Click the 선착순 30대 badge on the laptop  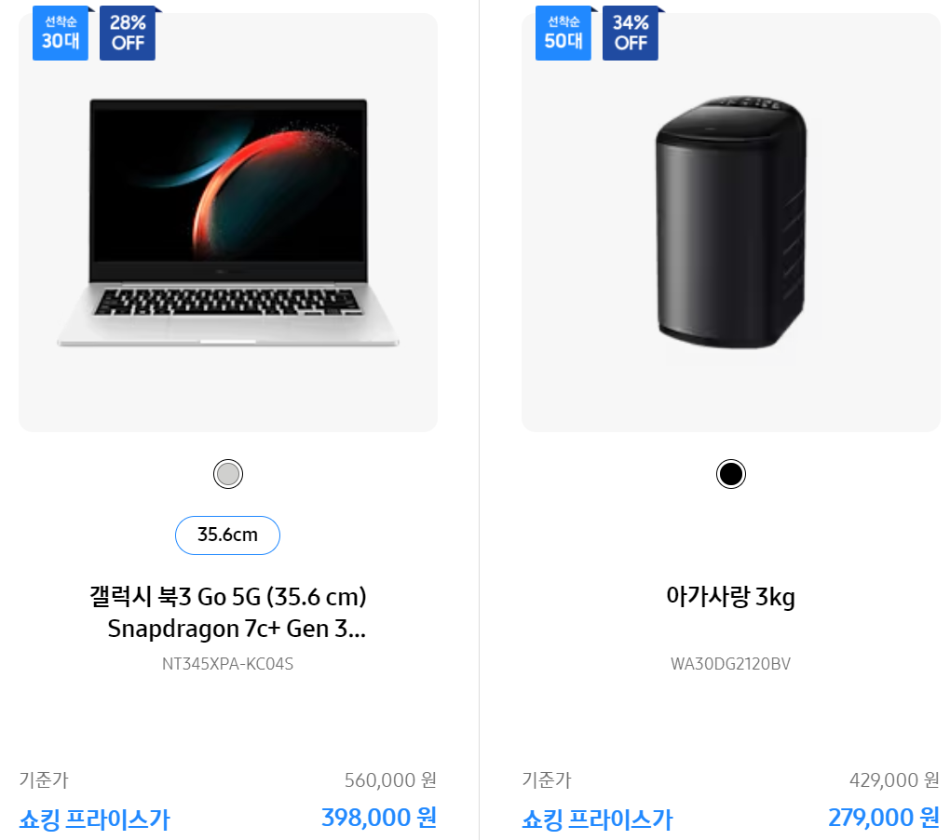click(60, 33)
